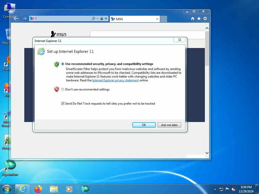Image resolution: width=259 pixels, height=194 pixels.
Task: Click the security lock icon in address bar
Action: pyautogui.click(x=102, y=18)
